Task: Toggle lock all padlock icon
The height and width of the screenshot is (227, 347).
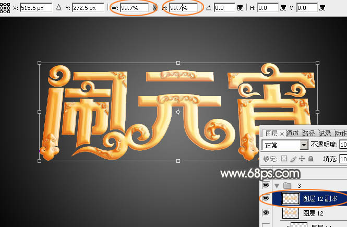Action: [x=311, y=159]
